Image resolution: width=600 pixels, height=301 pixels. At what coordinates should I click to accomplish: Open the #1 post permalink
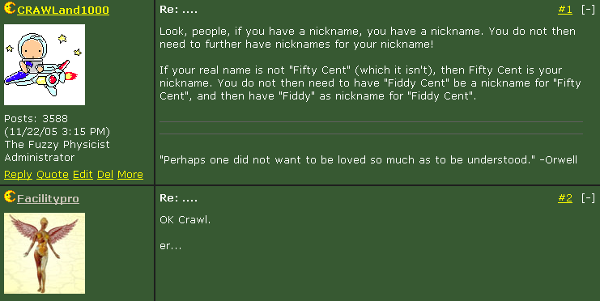[565, 10]
